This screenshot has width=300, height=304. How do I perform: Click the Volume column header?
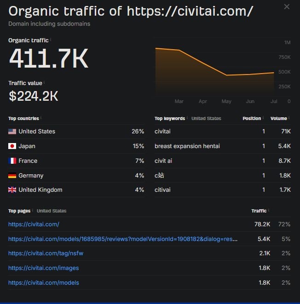[279, 119]
